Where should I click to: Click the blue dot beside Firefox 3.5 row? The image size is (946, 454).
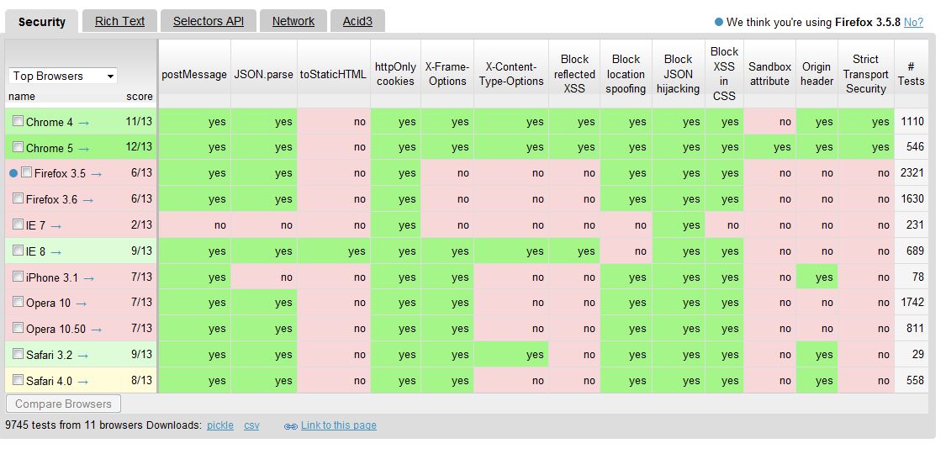[13, 173]
